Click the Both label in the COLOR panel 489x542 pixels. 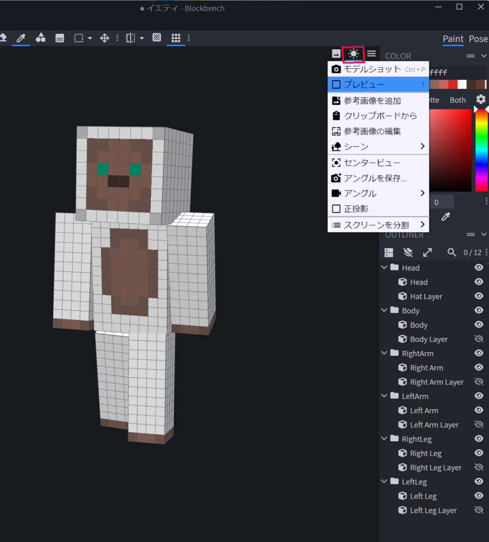(x=458, y=100)
